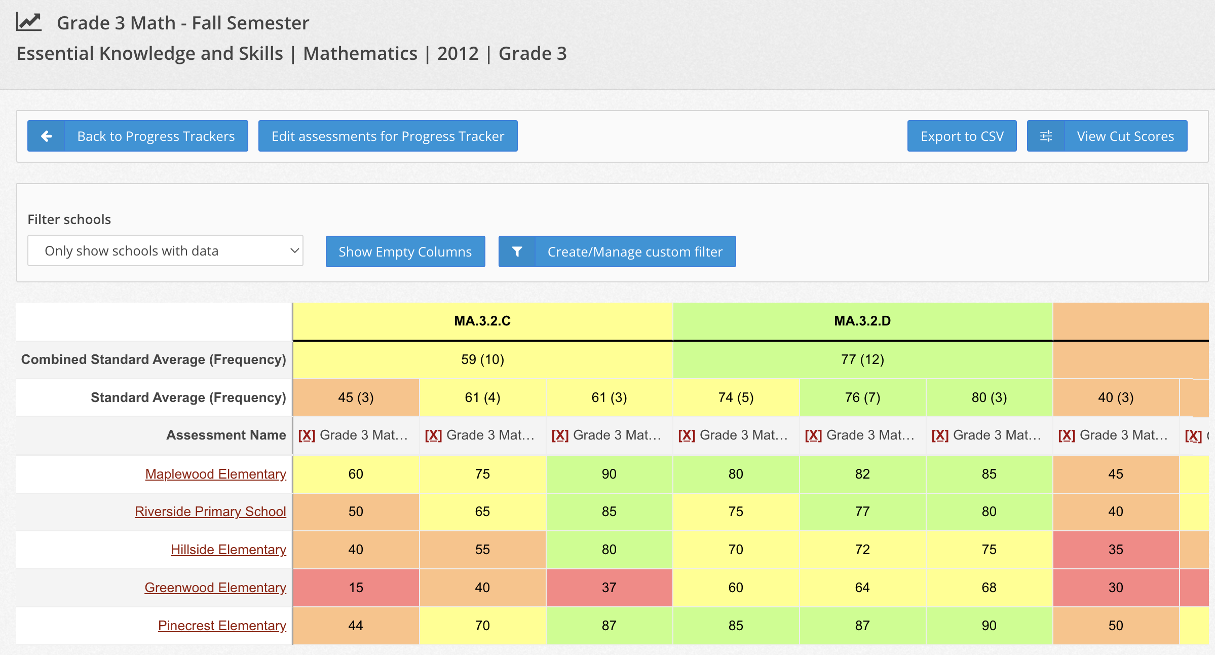This screenshot has width=1215, height=655.
Task: Open Create/Manage custom filter
Action: click(x=617, y=251)
